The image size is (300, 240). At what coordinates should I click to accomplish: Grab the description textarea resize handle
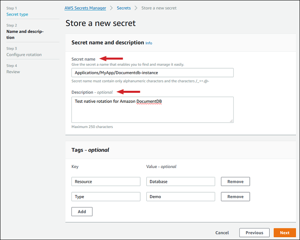pos(231,121)
